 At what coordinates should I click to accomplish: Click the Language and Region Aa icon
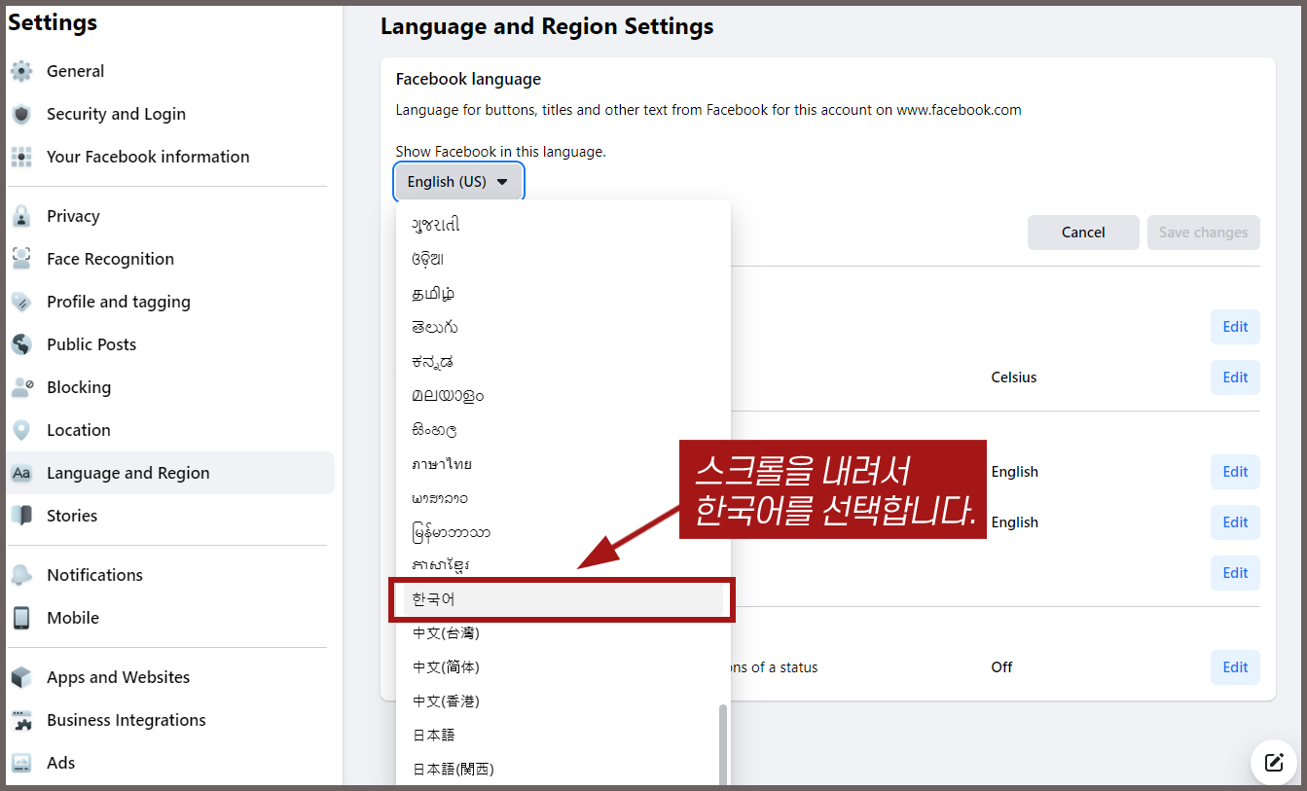tap(21, 473)
